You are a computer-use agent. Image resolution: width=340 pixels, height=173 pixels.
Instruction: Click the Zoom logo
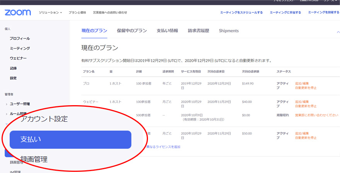(18, 13)
